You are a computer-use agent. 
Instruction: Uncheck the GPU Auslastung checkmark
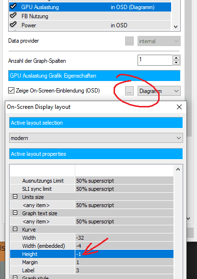click(x=13, y=7)
